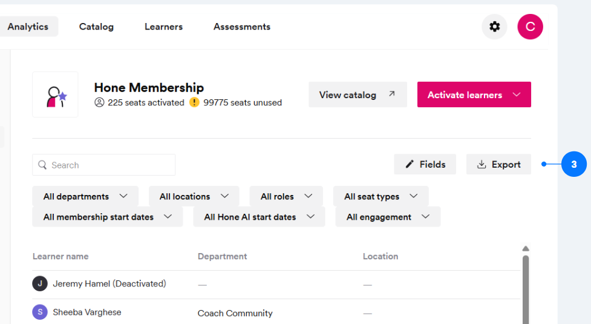Click the person icon beside seats activated
Screen dimensions: 591x324
click(99, 102)
